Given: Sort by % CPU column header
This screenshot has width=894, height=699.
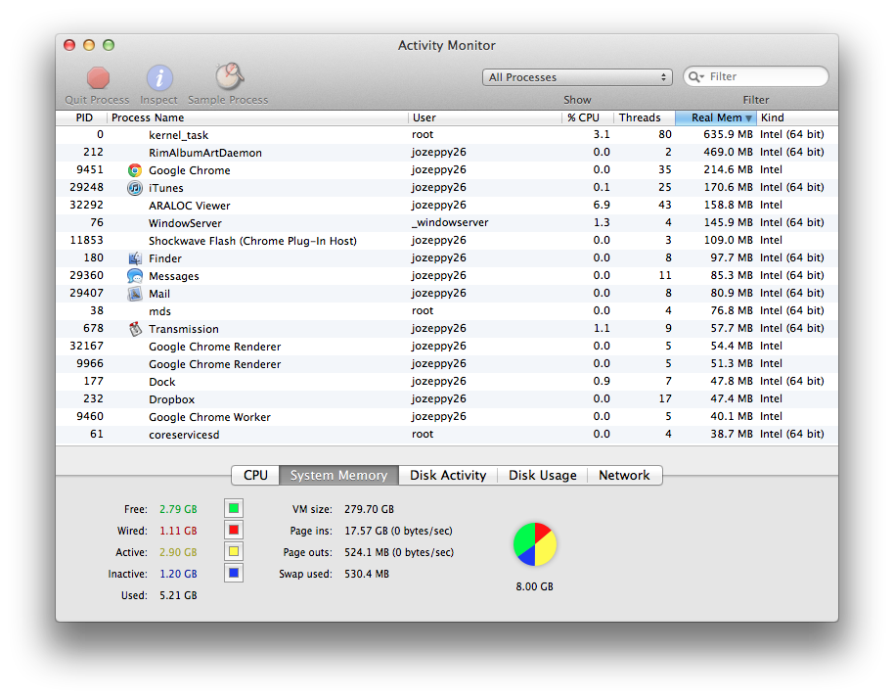Looking at the screenshot, I should click(587, 117).
